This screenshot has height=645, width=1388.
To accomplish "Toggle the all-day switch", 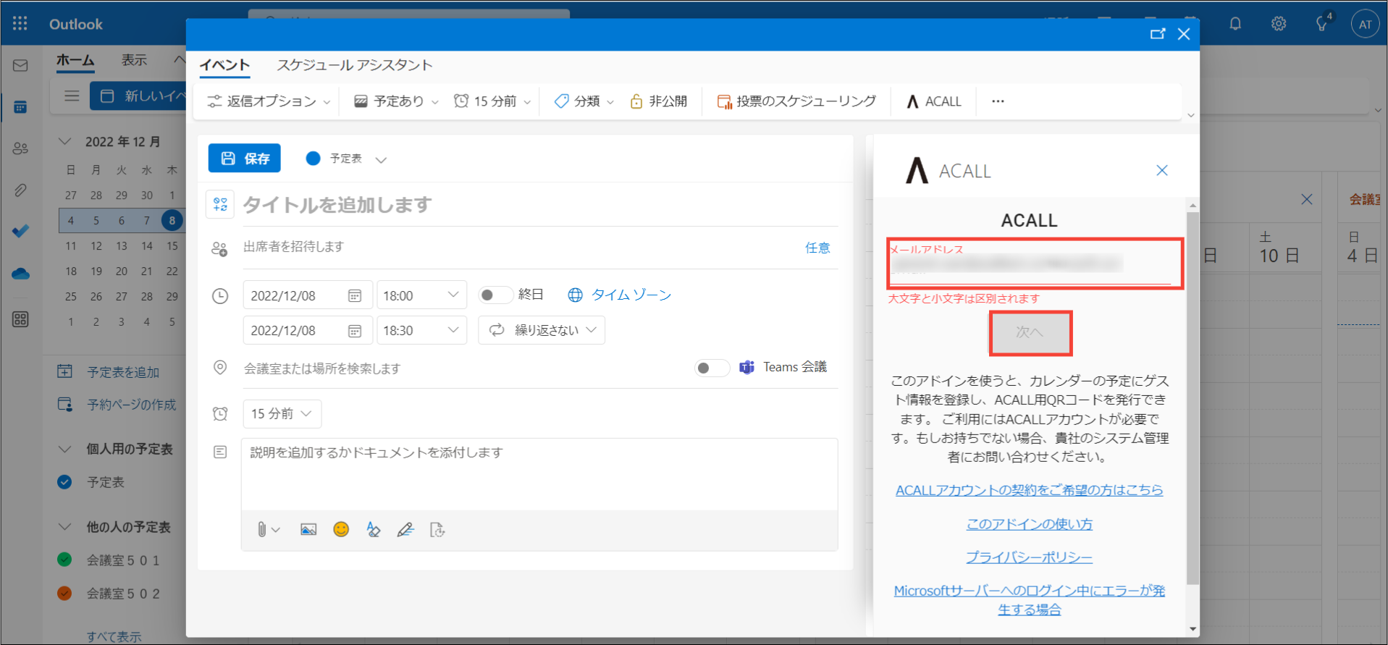I will [496, 295].
